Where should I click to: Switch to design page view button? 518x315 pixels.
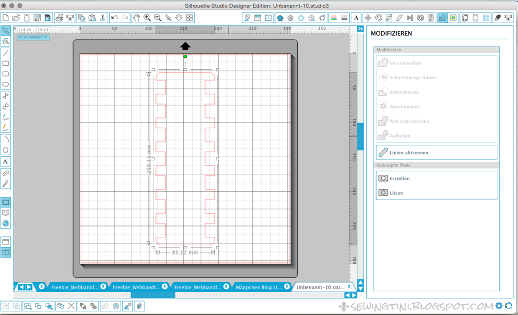6,202
